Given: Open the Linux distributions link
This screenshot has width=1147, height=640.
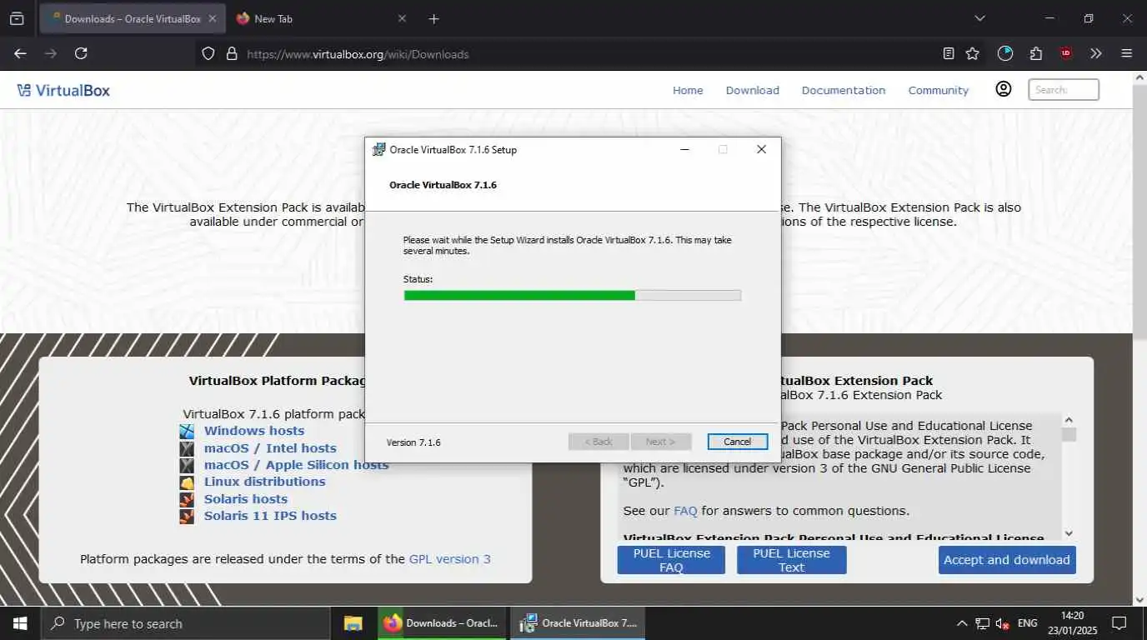Looking at the screenshot, I should tap(265, 482).
